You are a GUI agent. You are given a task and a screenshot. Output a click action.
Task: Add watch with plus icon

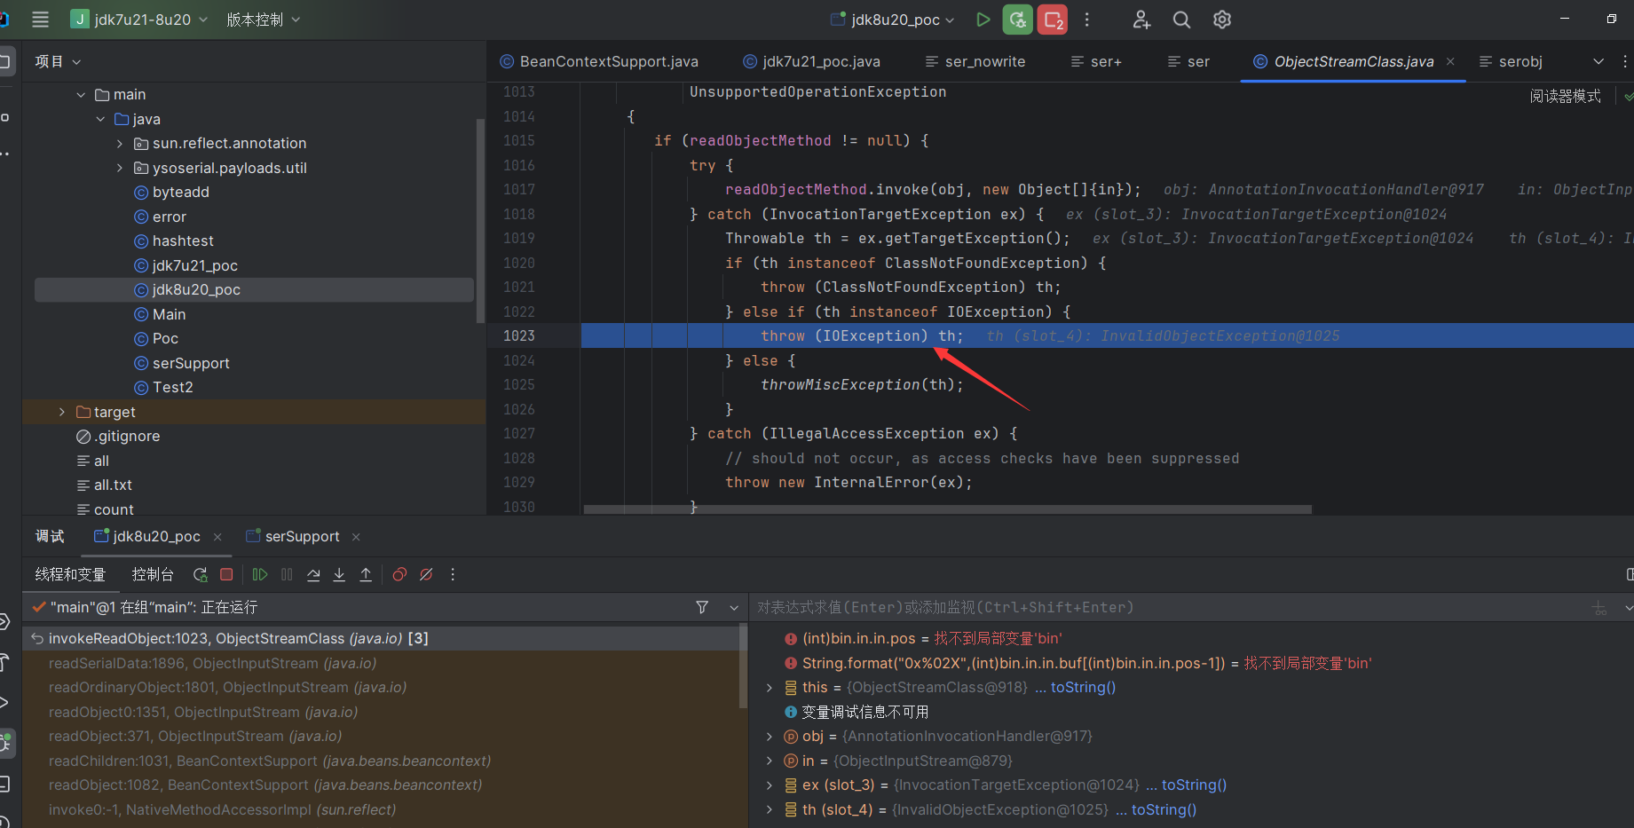[x=1599, y=608]
